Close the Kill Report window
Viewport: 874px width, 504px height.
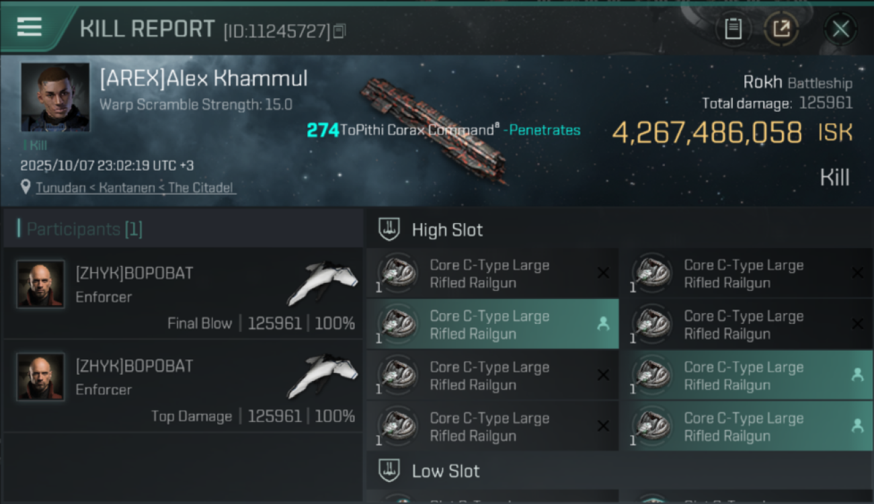(x=840, y=29)
